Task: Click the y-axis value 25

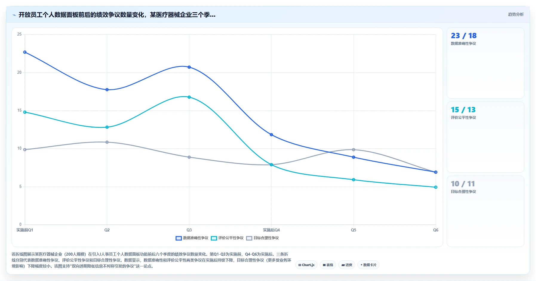Action: [x=19, y=34]
